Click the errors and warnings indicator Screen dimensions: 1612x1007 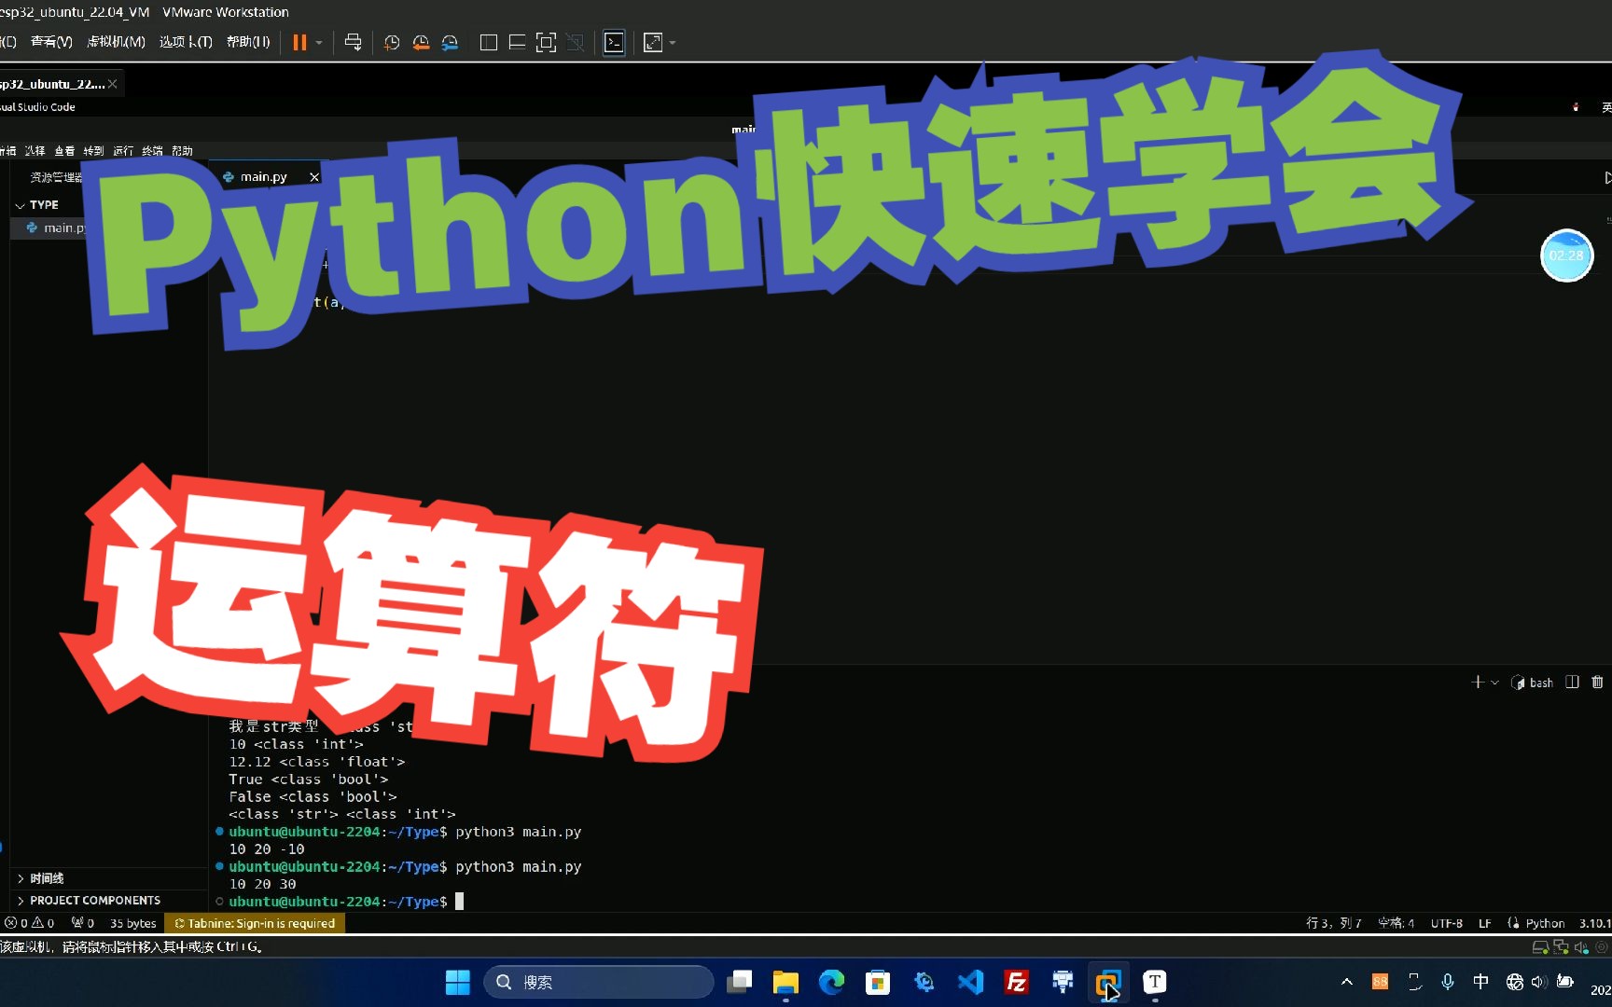point(28,922)
